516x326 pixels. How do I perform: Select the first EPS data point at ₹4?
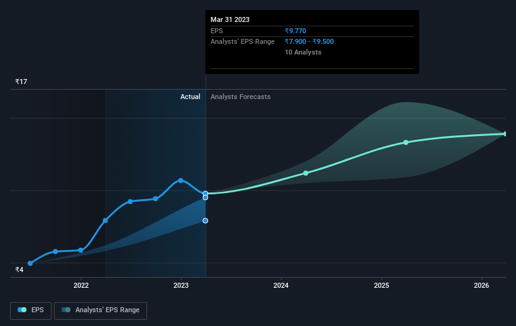(x=30, y=263)
